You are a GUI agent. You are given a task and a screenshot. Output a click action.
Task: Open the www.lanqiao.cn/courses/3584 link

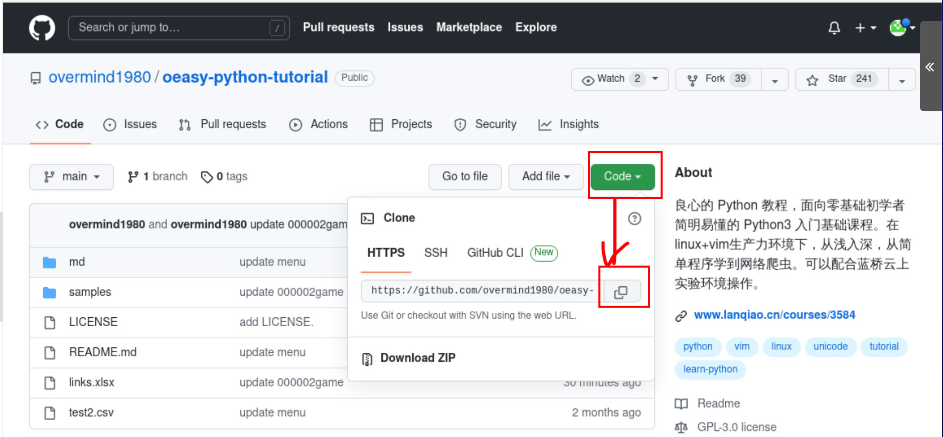(774, 315)
